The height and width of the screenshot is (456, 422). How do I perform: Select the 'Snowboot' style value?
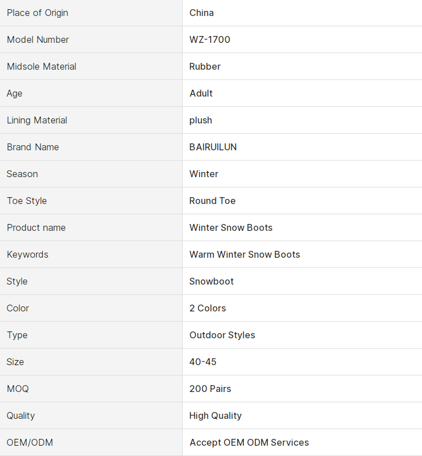click(x=211, y=281)
